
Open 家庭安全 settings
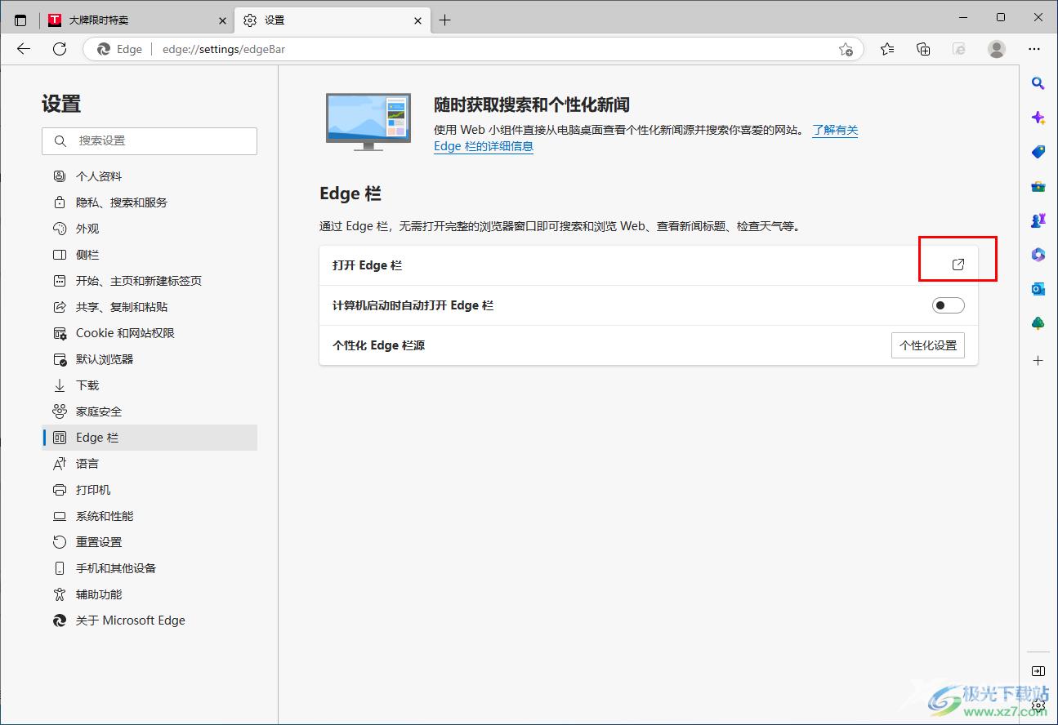tap(150, 411)
